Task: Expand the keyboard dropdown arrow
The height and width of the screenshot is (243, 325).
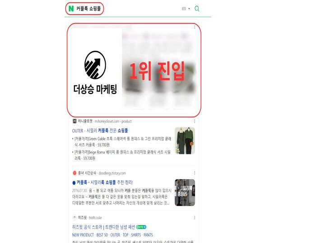Action: tap(189, 9)
